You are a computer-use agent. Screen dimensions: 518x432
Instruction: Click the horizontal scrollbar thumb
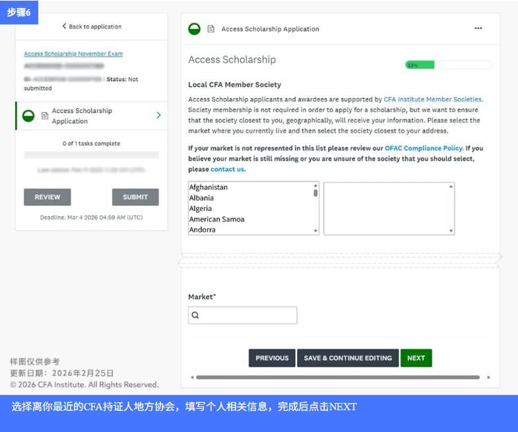[x=338, y=377]
